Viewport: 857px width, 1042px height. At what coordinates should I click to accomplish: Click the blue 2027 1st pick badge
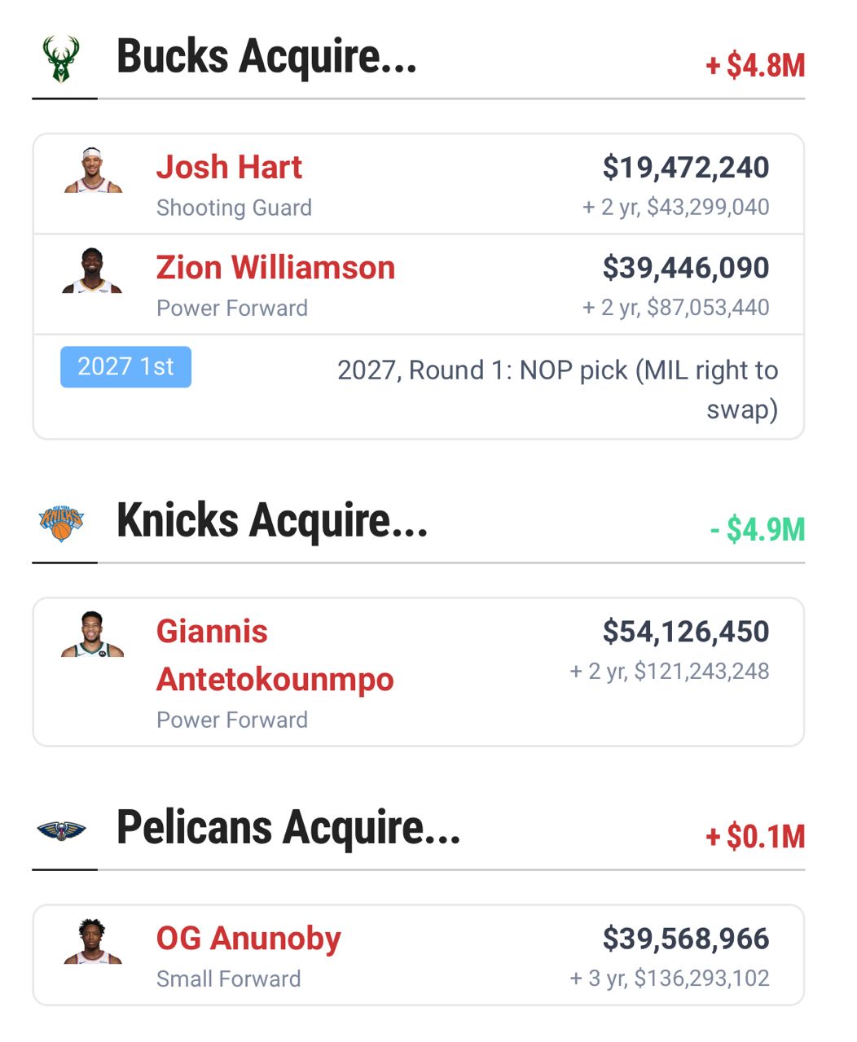click(x=125, y=367)
